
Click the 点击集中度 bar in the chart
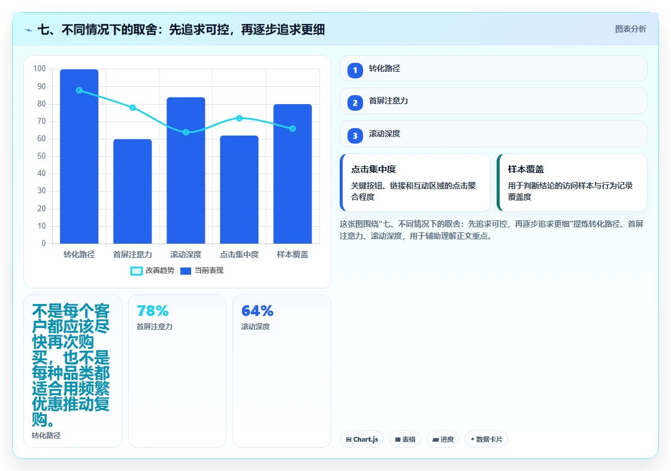pyautogui.click(x=239, y=190)
